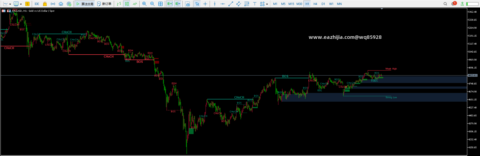480x156 pixels.
Task: Open the IDE MetaEditor button
Action: pyautogui.click(x=37, y=4)
